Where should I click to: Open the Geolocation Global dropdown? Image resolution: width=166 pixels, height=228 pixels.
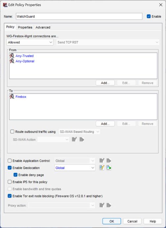click(75, 168)
